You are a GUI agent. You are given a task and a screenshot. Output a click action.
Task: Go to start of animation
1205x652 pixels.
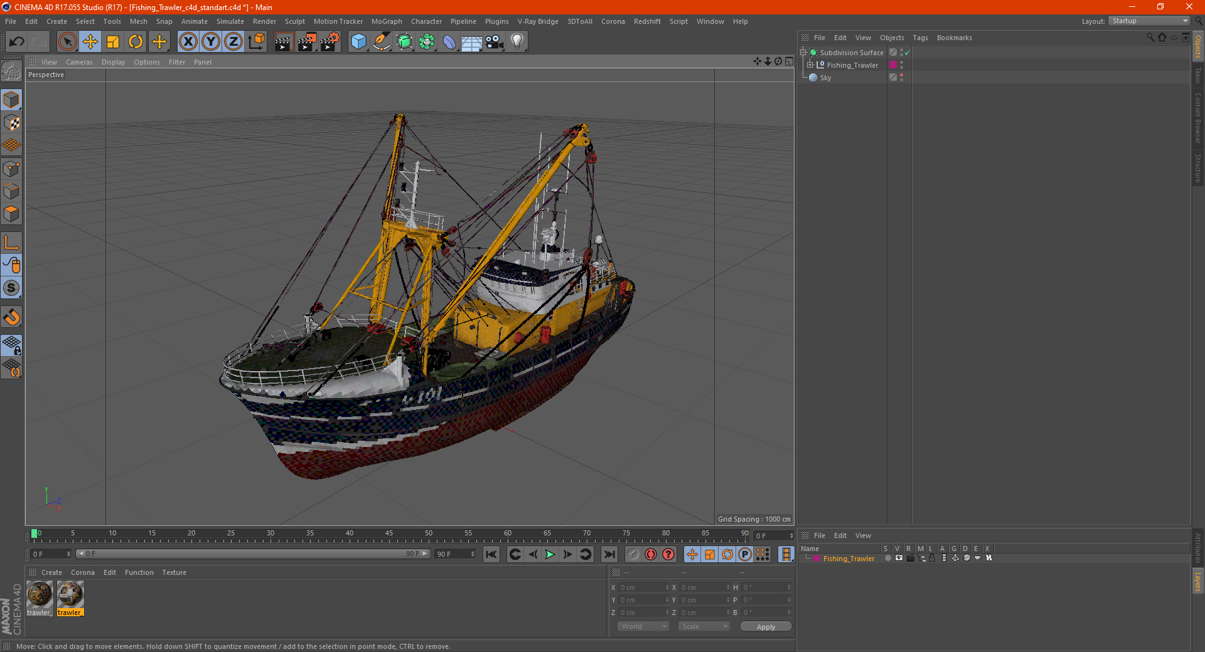click(x=491, y=554)
